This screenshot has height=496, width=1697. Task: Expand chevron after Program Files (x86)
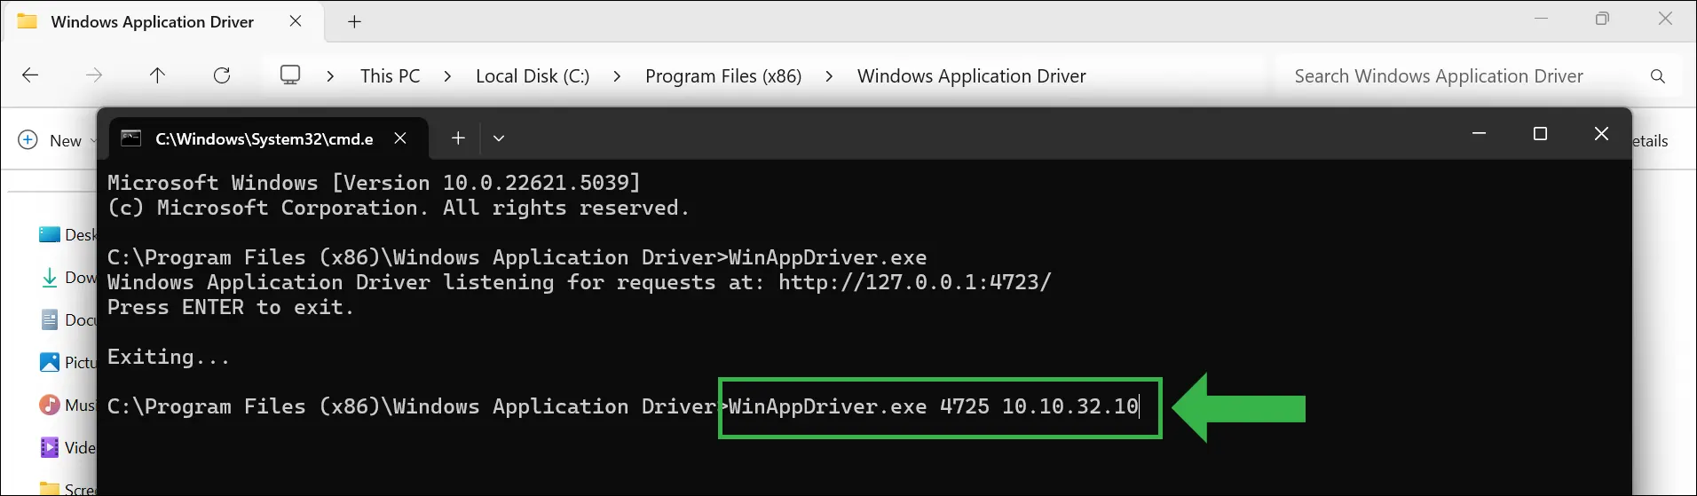tap(829, 76)
